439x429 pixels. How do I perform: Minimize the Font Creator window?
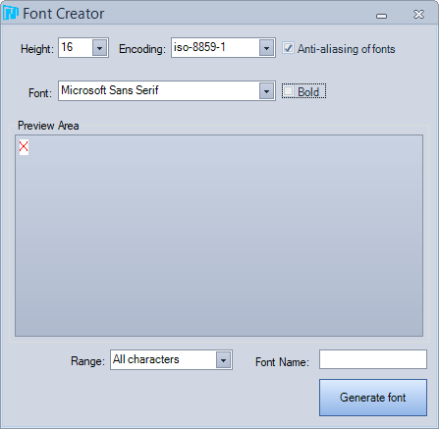pos(381,16)
